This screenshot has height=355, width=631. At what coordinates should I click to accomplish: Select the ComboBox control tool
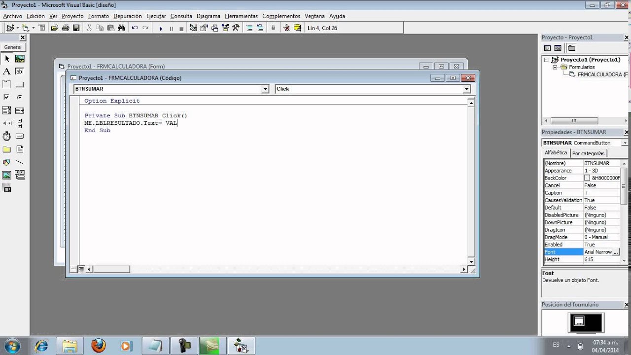coord(7,110)
